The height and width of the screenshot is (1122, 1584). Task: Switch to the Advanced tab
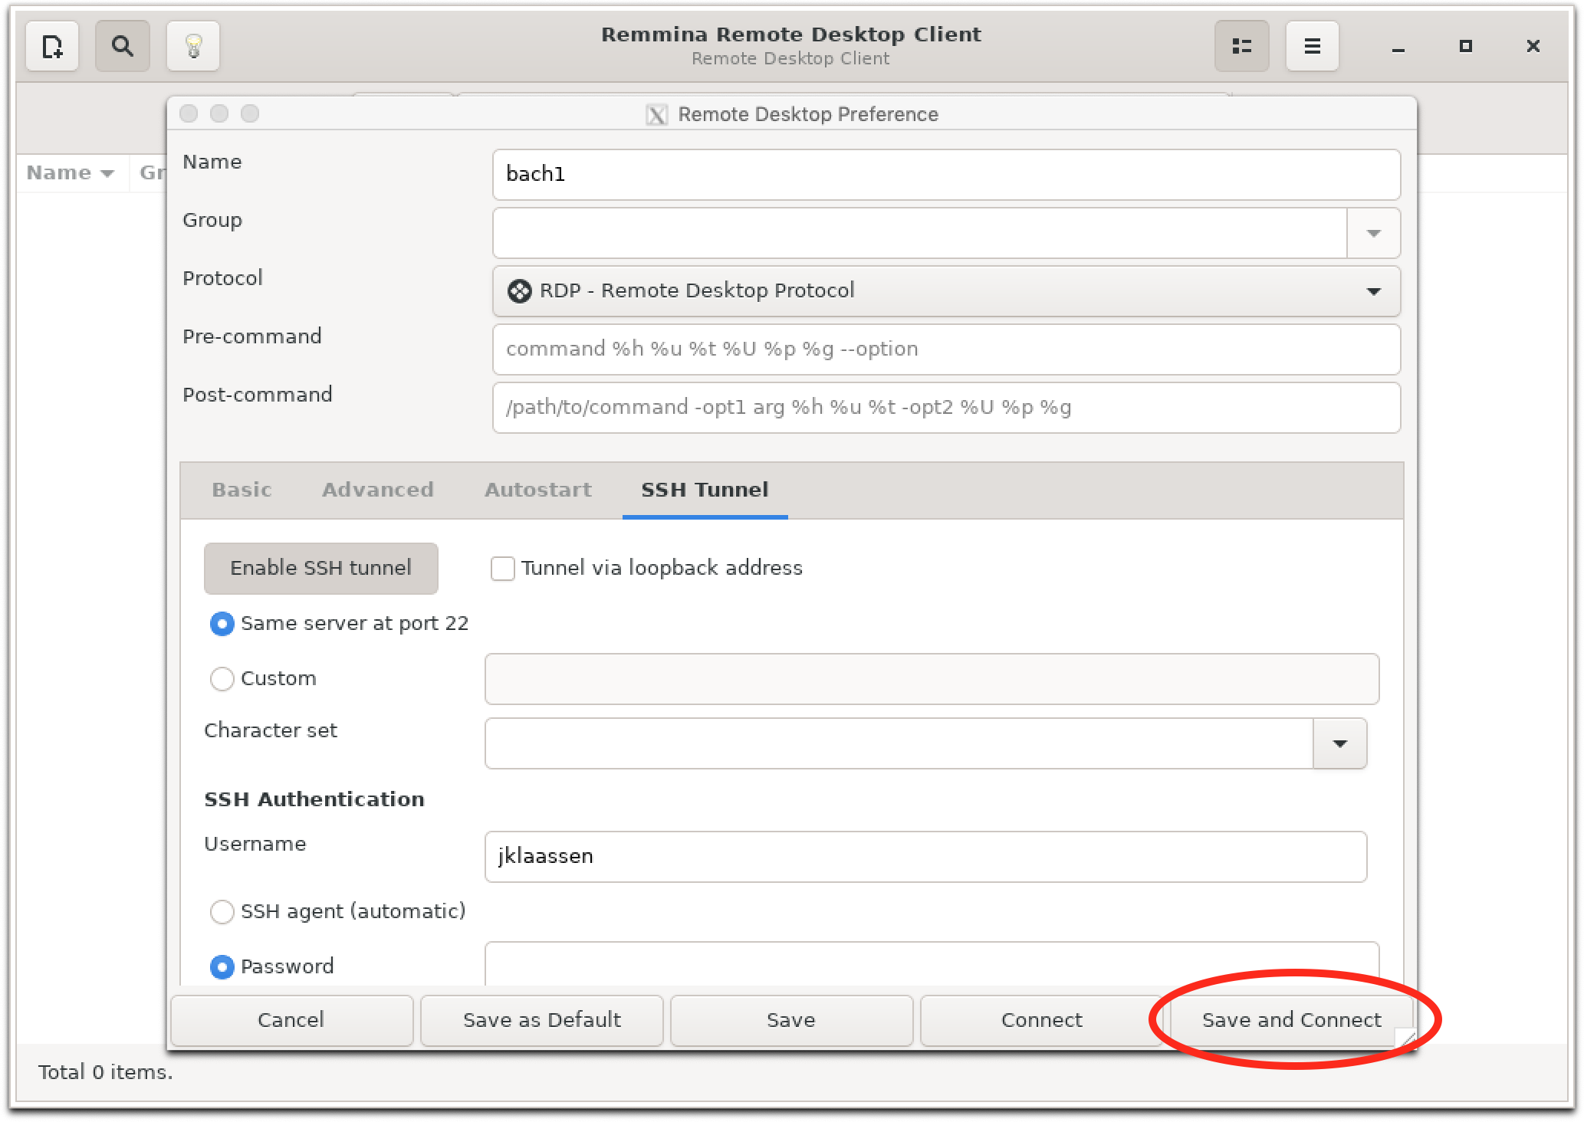(378, 490)
